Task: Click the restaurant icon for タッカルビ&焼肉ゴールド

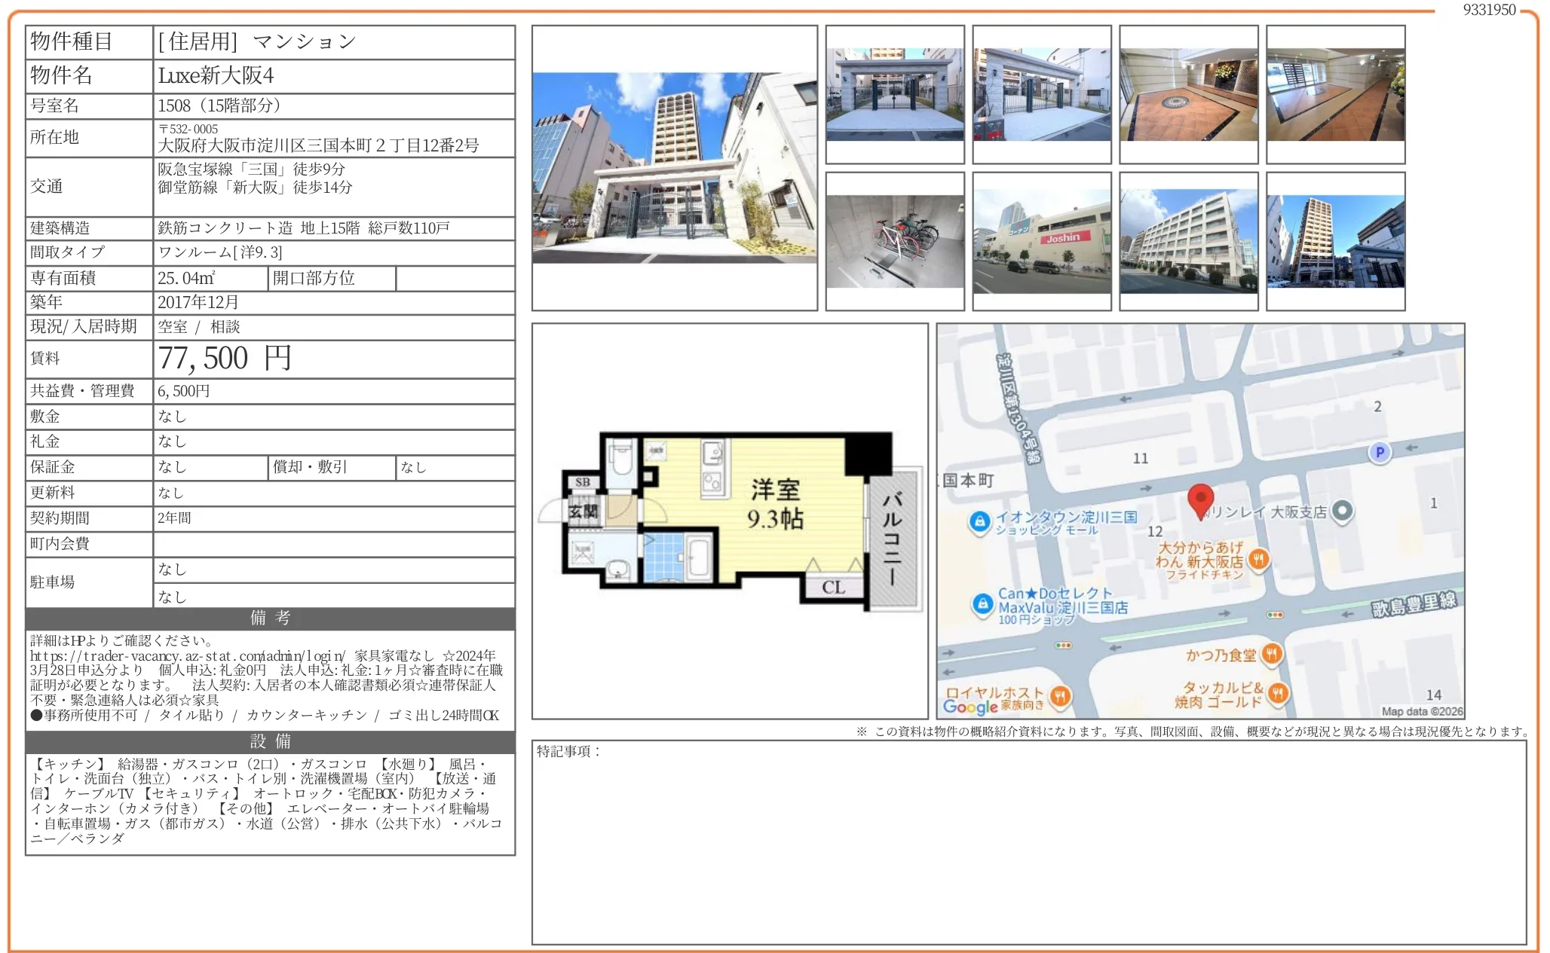Action: click(x=1278, y=692)
